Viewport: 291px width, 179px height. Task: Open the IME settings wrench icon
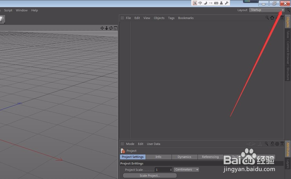pyautogui.click(x=227, y=3)
